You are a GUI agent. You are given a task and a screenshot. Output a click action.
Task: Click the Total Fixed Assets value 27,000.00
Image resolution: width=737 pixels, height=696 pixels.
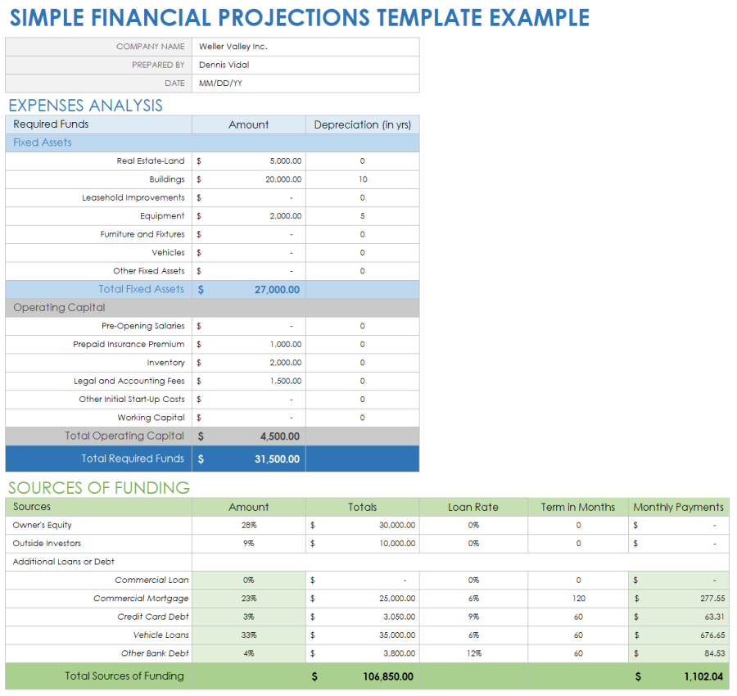[x=277, y=290]
